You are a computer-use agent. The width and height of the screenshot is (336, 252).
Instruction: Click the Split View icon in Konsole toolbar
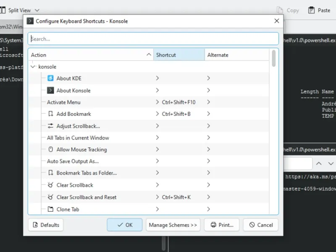3,10
